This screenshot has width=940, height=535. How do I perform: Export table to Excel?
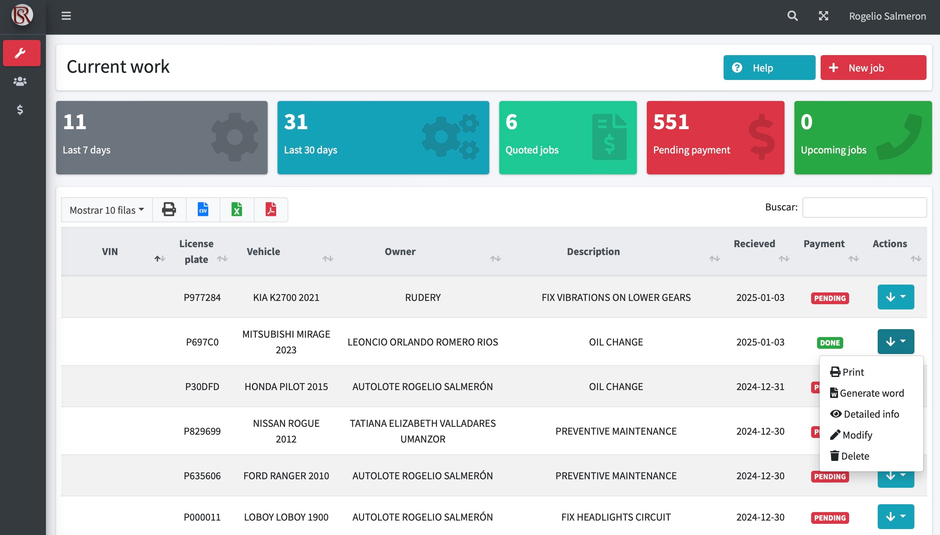(x=237, y=209)
